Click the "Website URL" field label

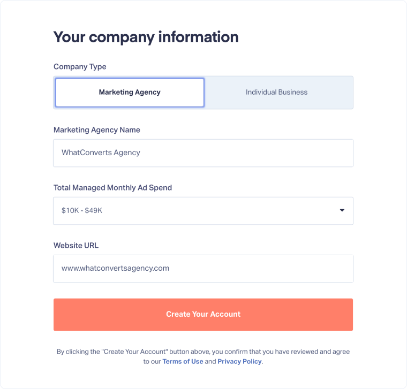(76, 246)
